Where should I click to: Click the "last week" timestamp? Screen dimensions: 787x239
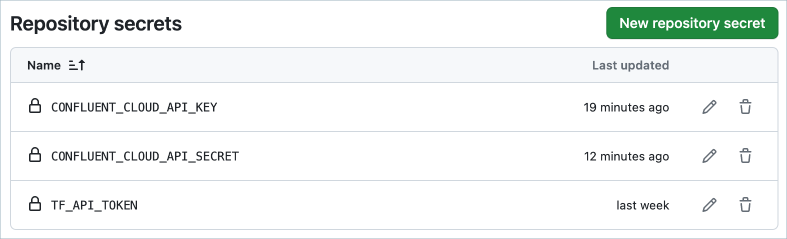[642, 205]
